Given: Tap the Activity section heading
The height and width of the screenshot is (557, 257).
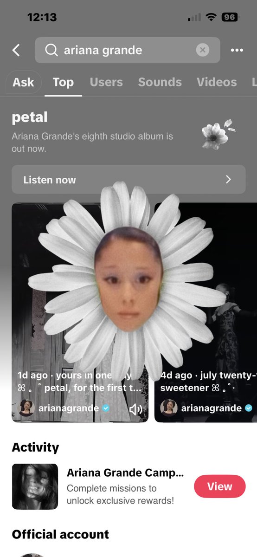Looking at the screenshot, I should (35, 447).
